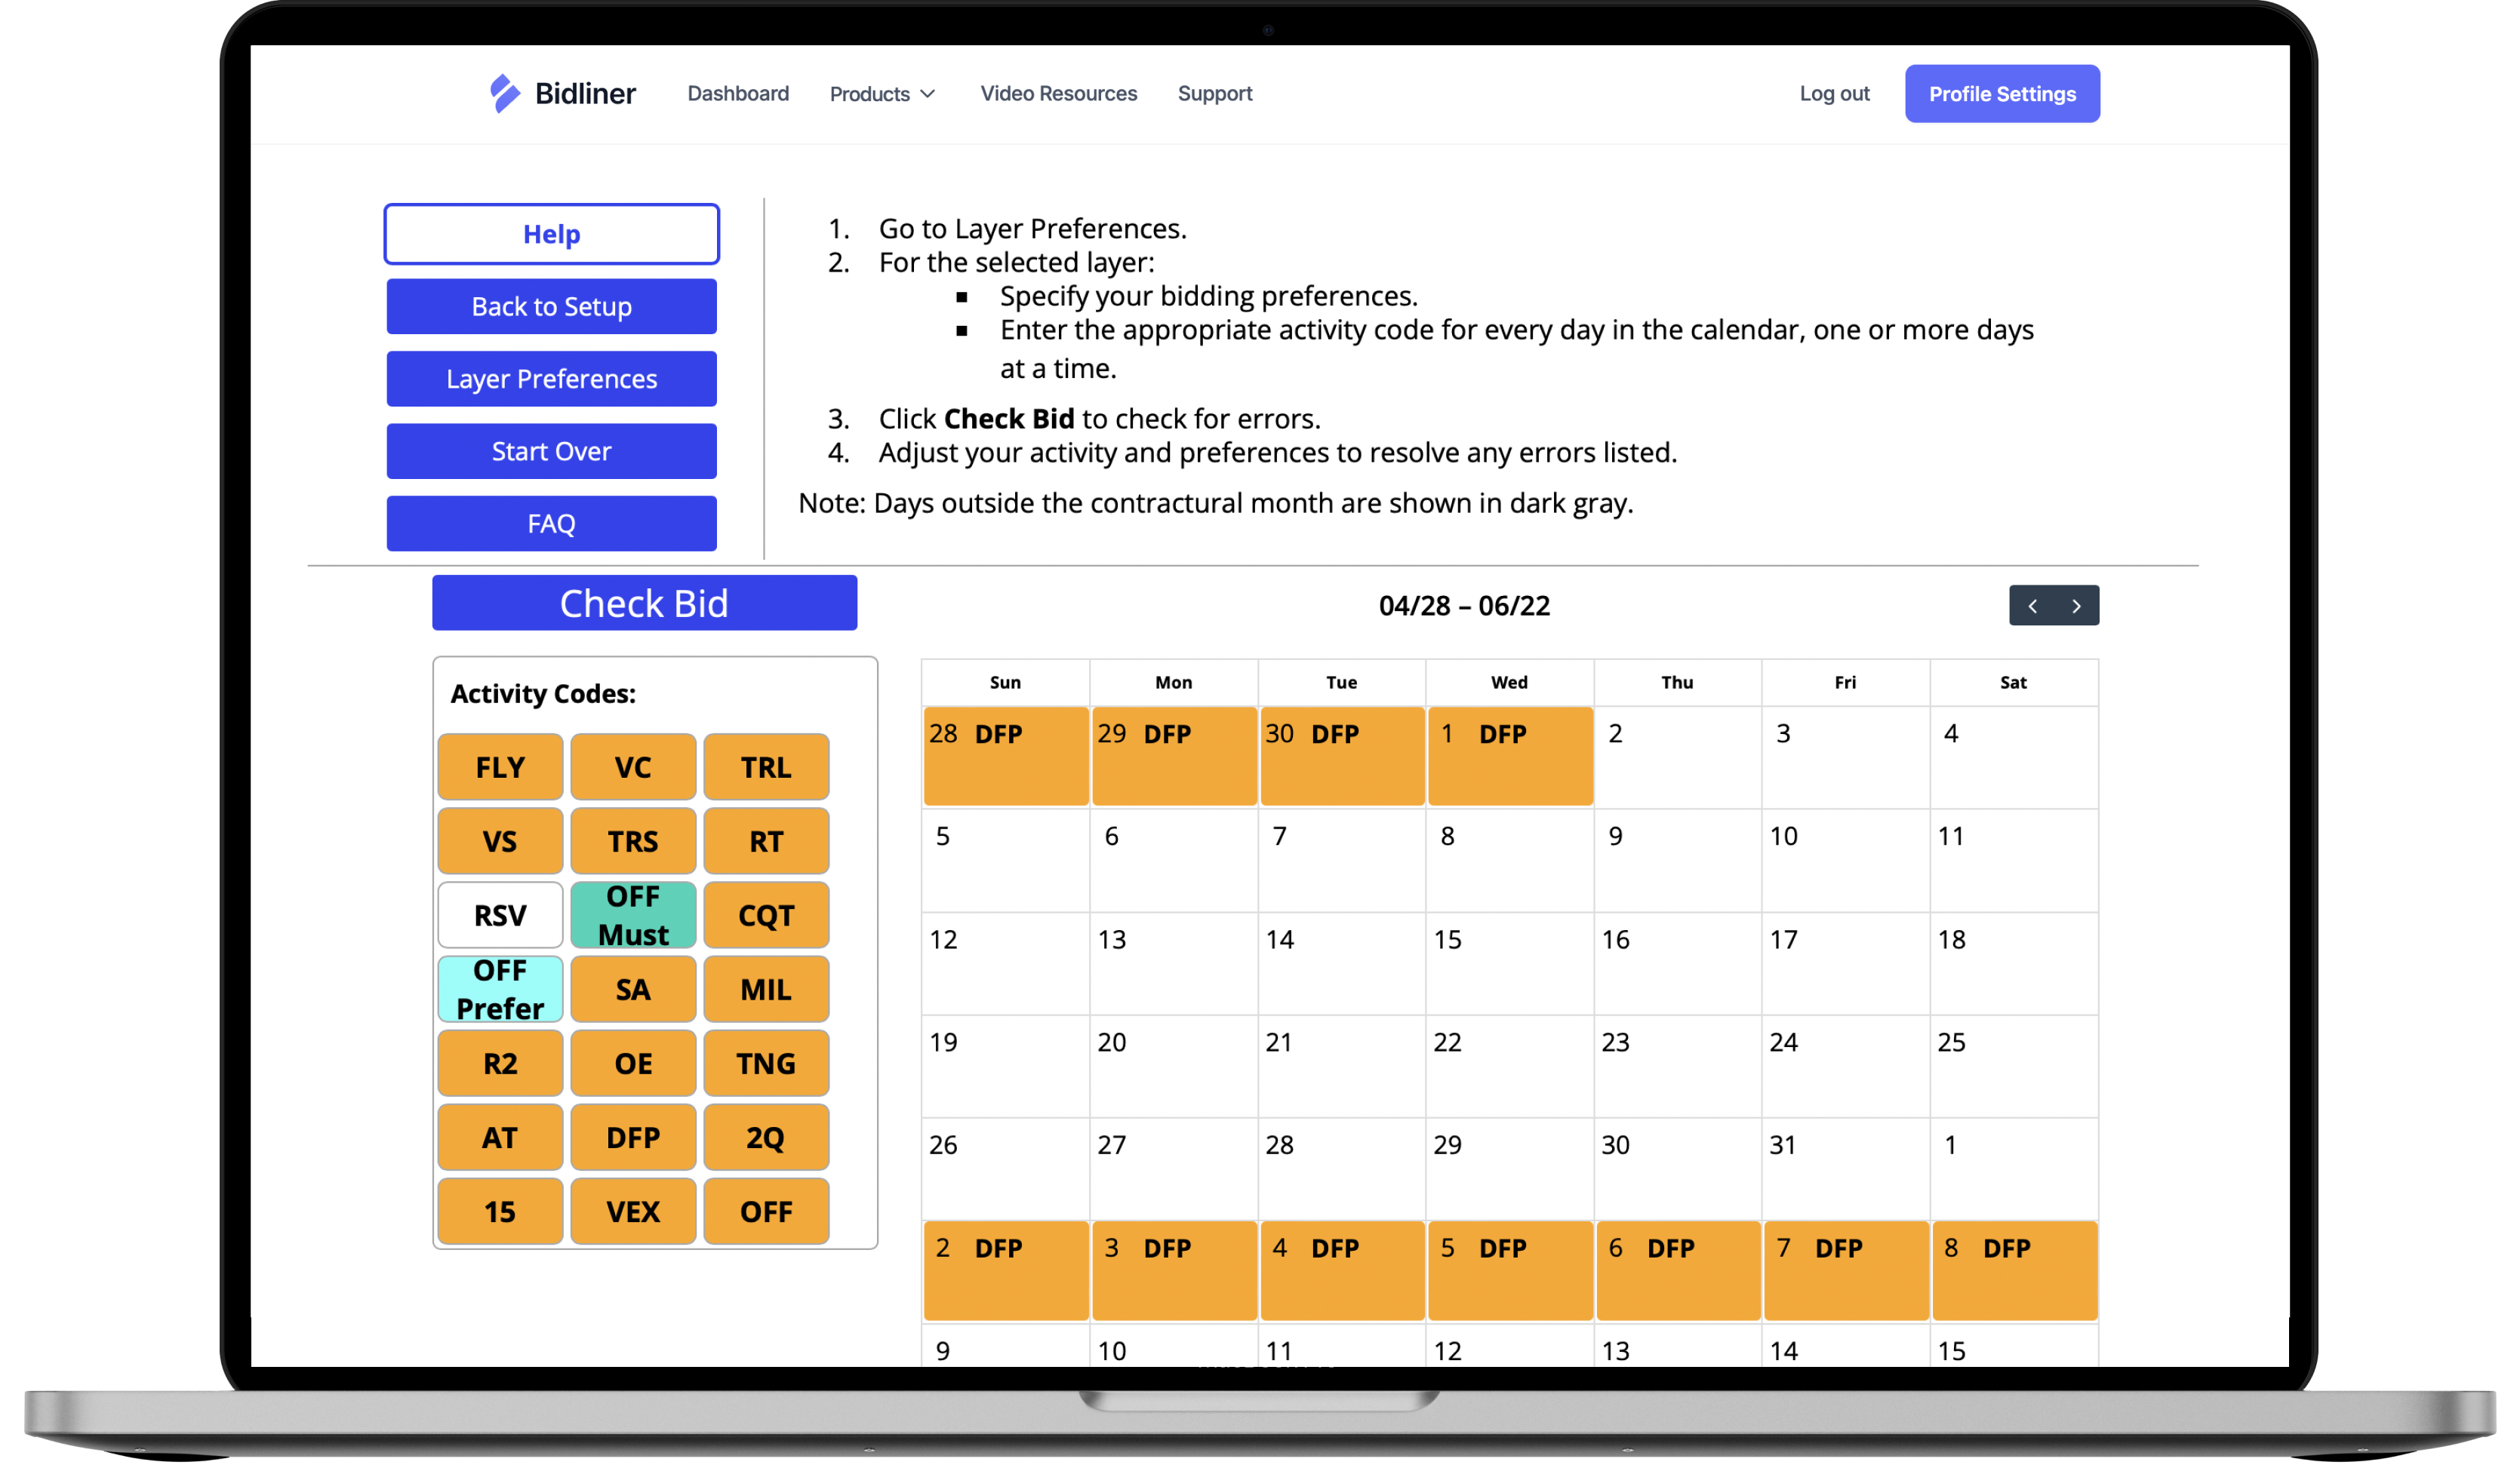Click calendar day 6 DFP Thursday

coord(1678,1270)
